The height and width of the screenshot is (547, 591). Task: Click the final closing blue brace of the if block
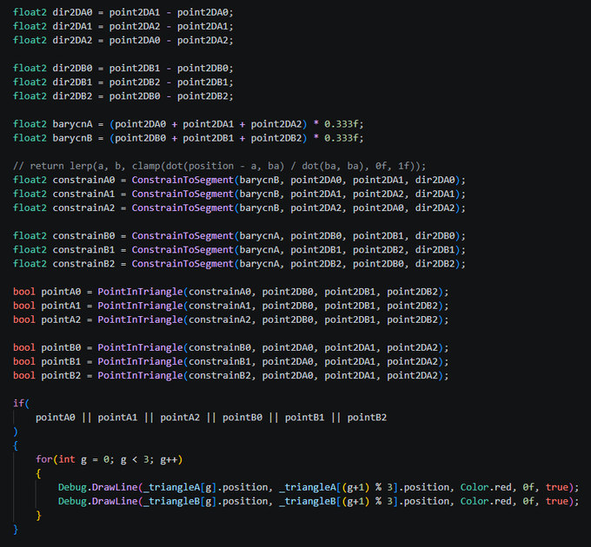16,530
